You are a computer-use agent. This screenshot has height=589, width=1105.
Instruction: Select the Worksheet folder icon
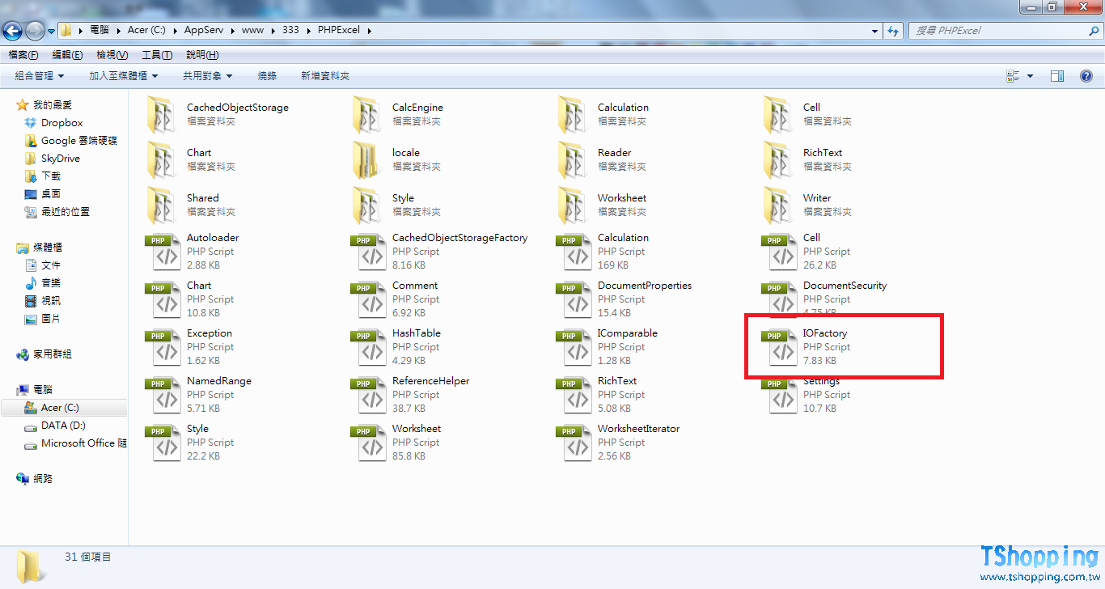pos(573,206)
